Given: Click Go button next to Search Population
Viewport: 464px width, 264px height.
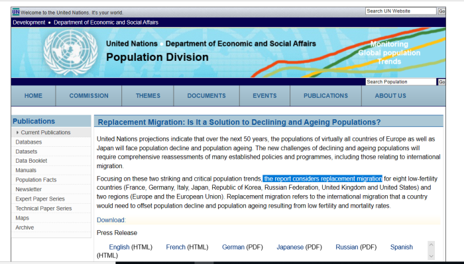Looking at the screenshot, I should (x=441, y=82).
